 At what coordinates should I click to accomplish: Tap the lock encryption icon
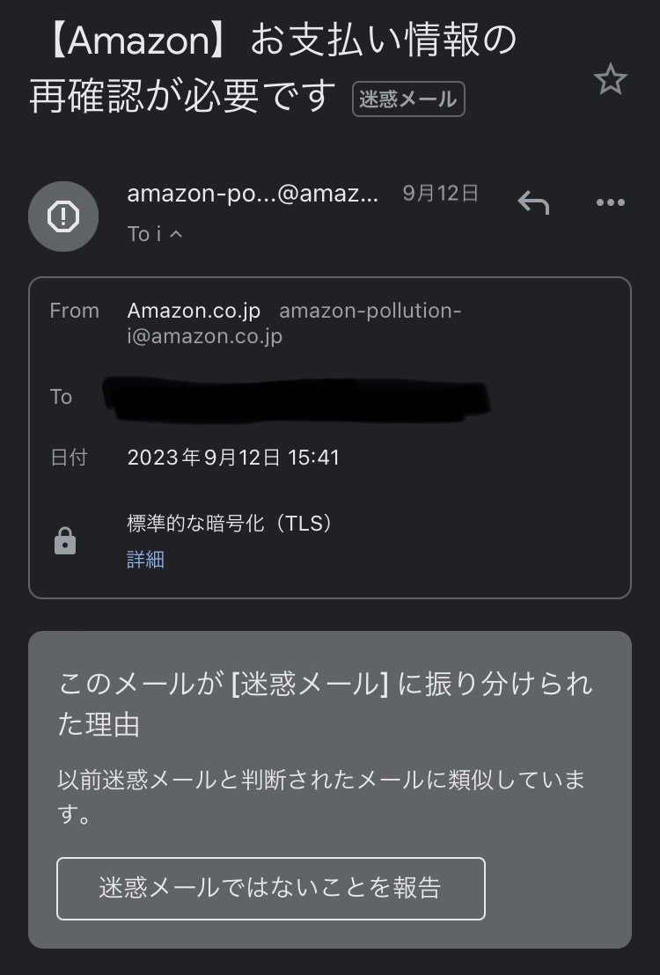tap(65, 543)
